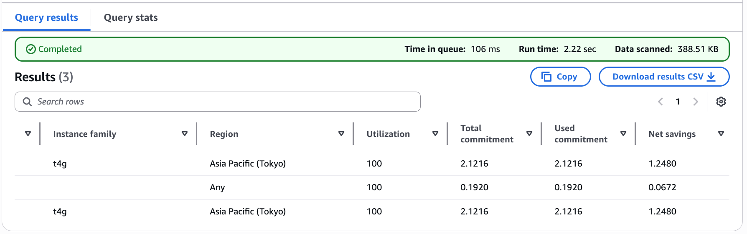Open table preferences gear icon
747x234 pixels.
tap(721, 102)
